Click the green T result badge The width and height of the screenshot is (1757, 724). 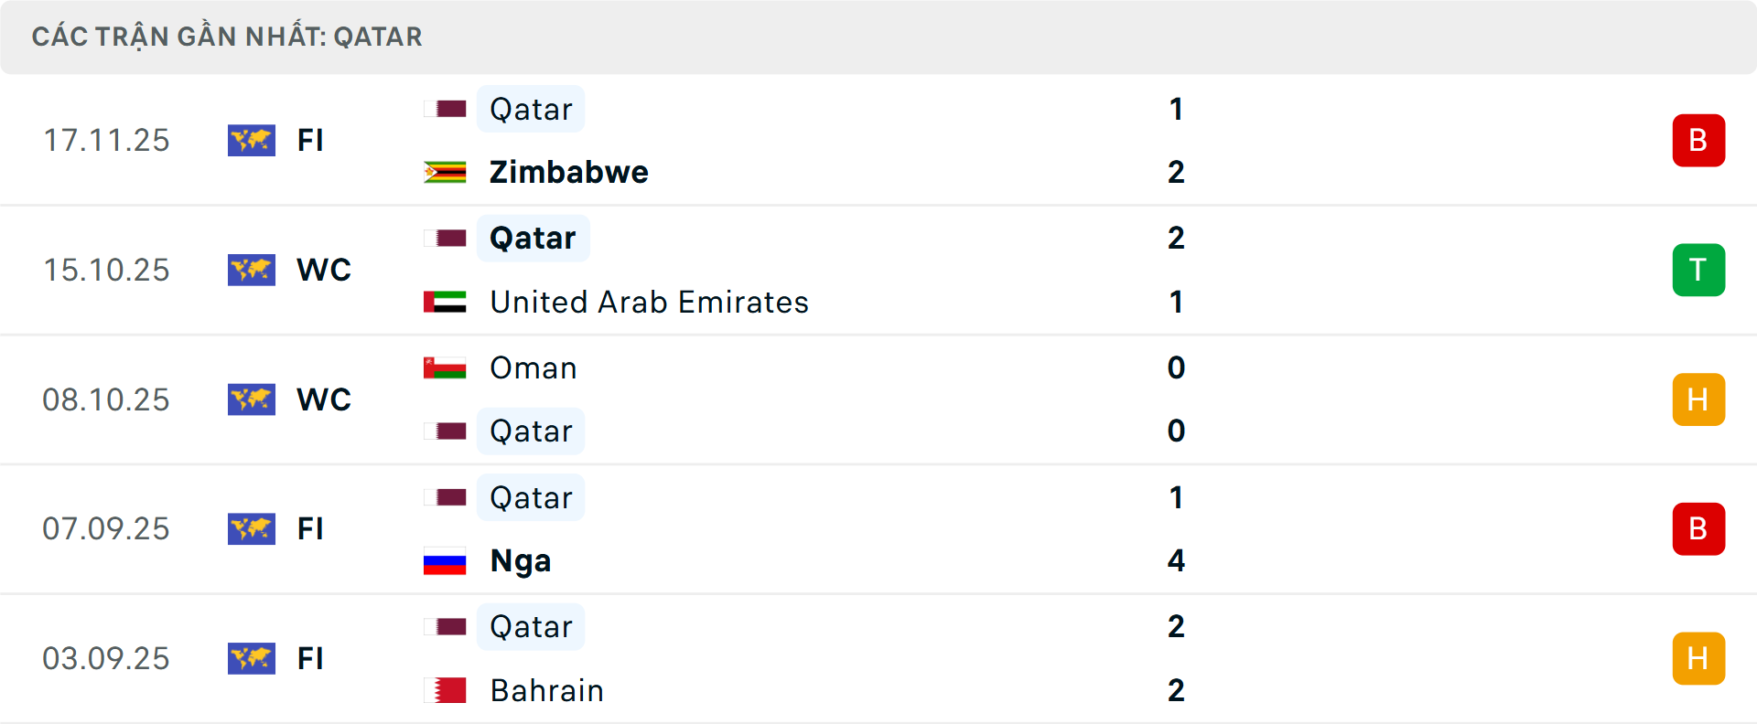(1698, 270)
